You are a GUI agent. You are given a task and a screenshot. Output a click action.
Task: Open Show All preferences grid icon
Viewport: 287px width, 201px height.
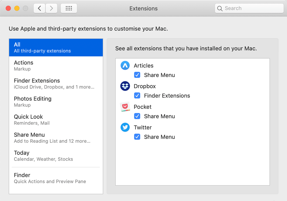tap(68, 8)
